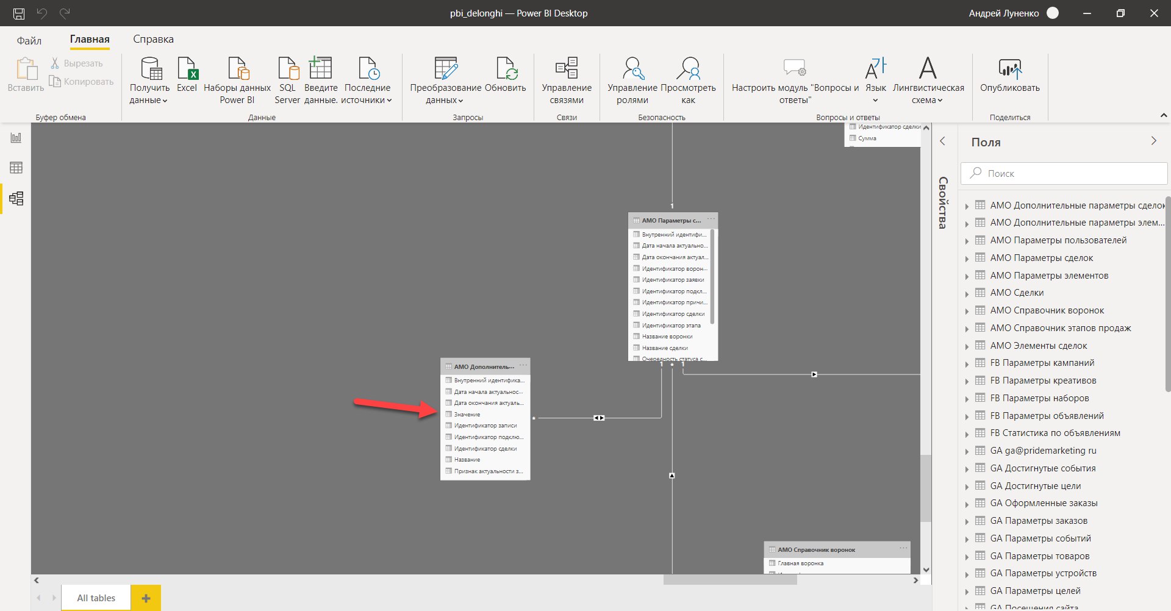Refresh data with Обновить
This screenshot has height=611, width=1171.
[x=506, y=74]
